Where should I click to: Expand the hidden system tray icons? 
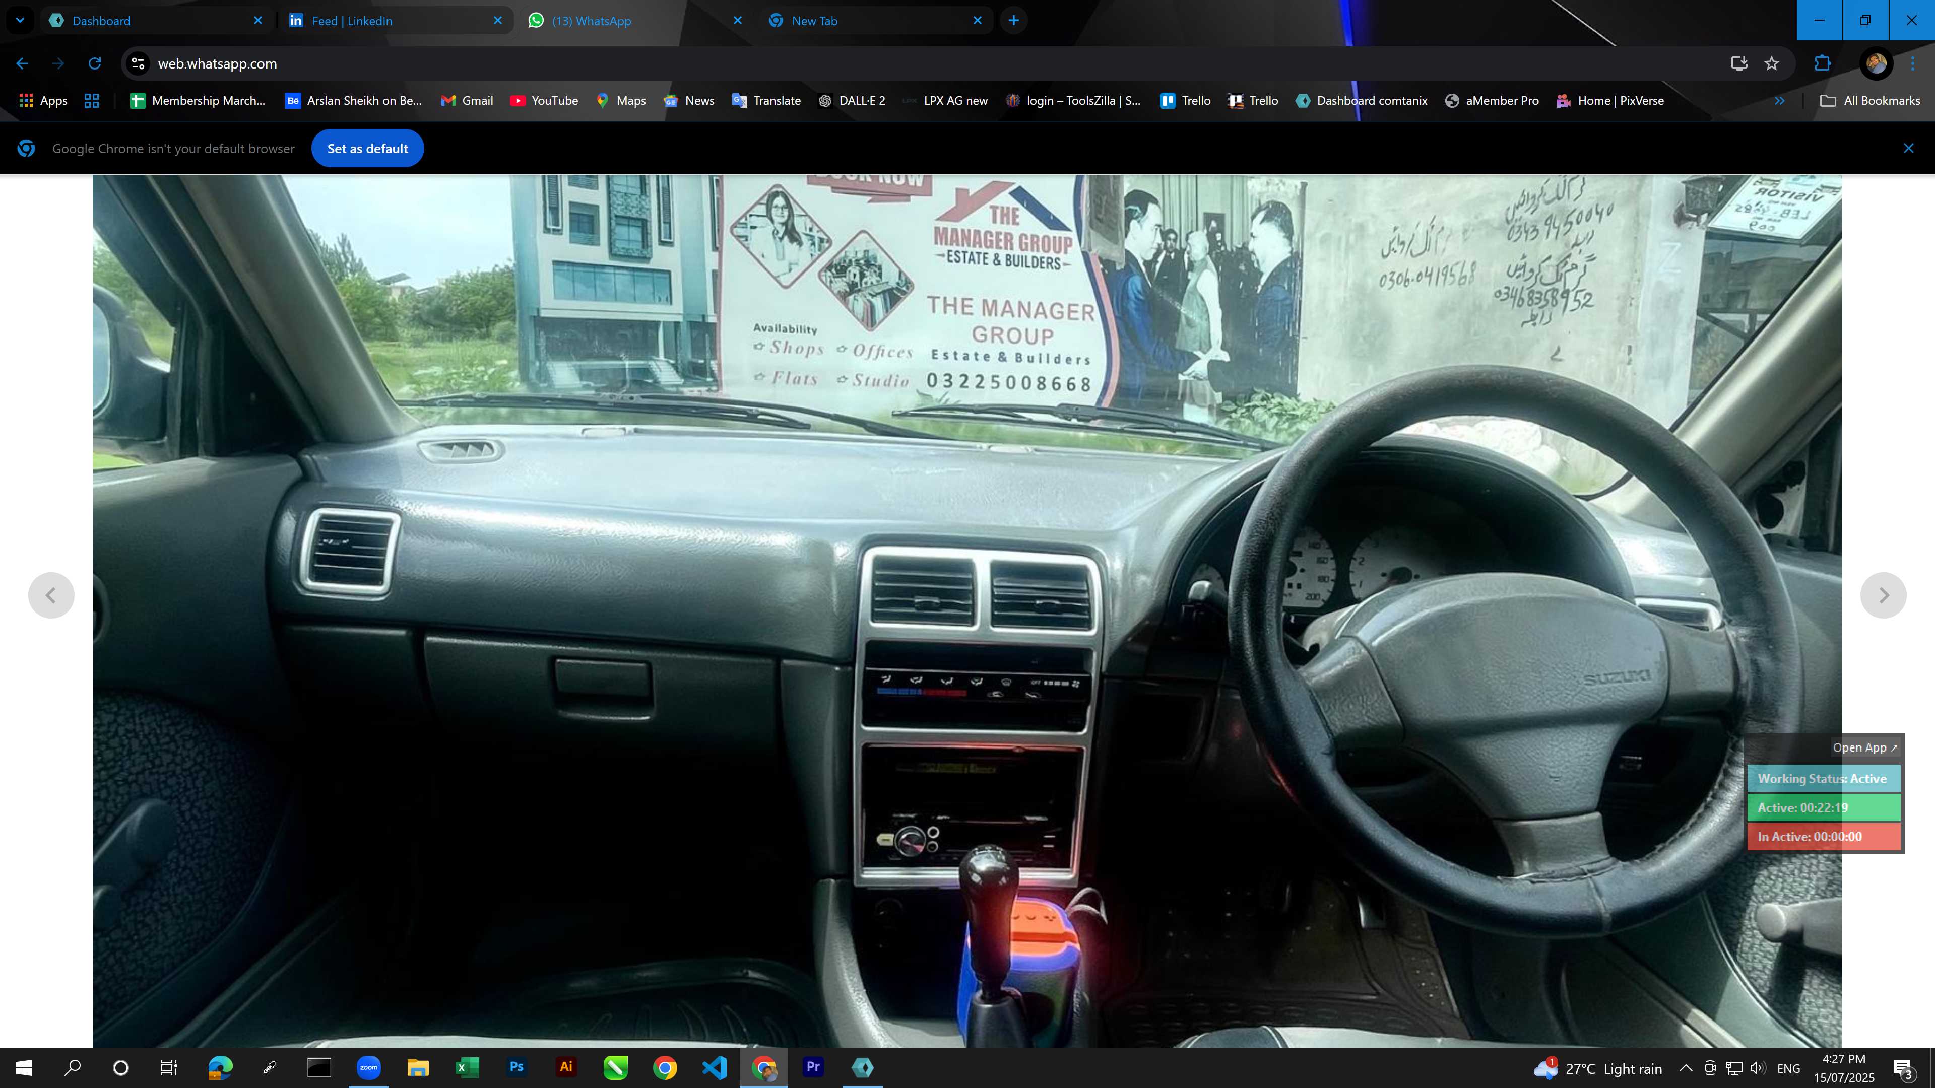click(1686, 1068)
